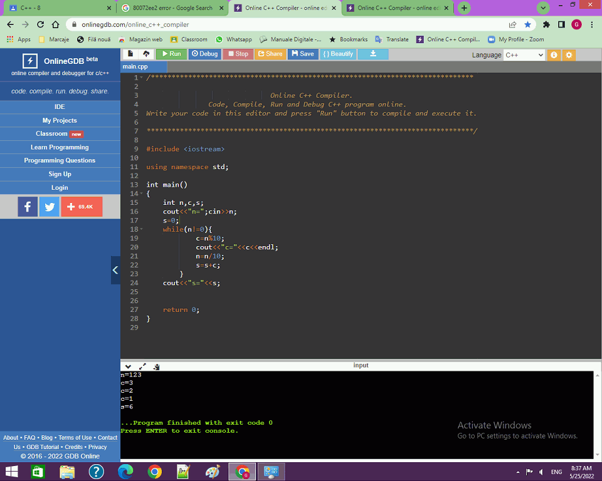Select the main.cpp file tab
Viewport: 602px width, 481px height.
click(x=135, y=66)
